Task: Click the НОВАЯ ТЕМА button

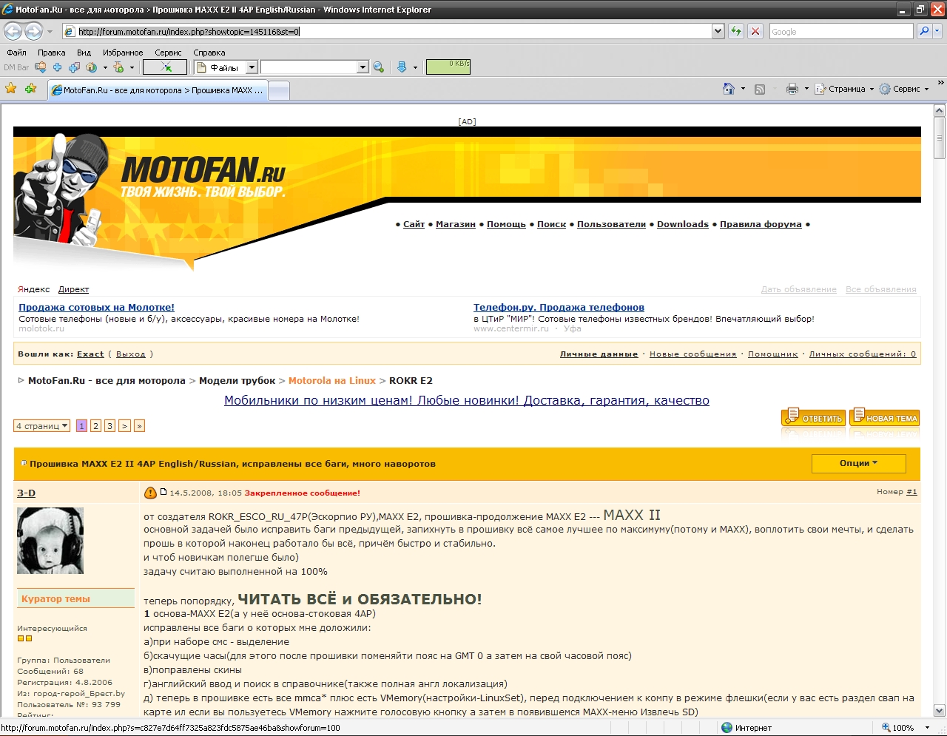Action: [x=885, y=417]
